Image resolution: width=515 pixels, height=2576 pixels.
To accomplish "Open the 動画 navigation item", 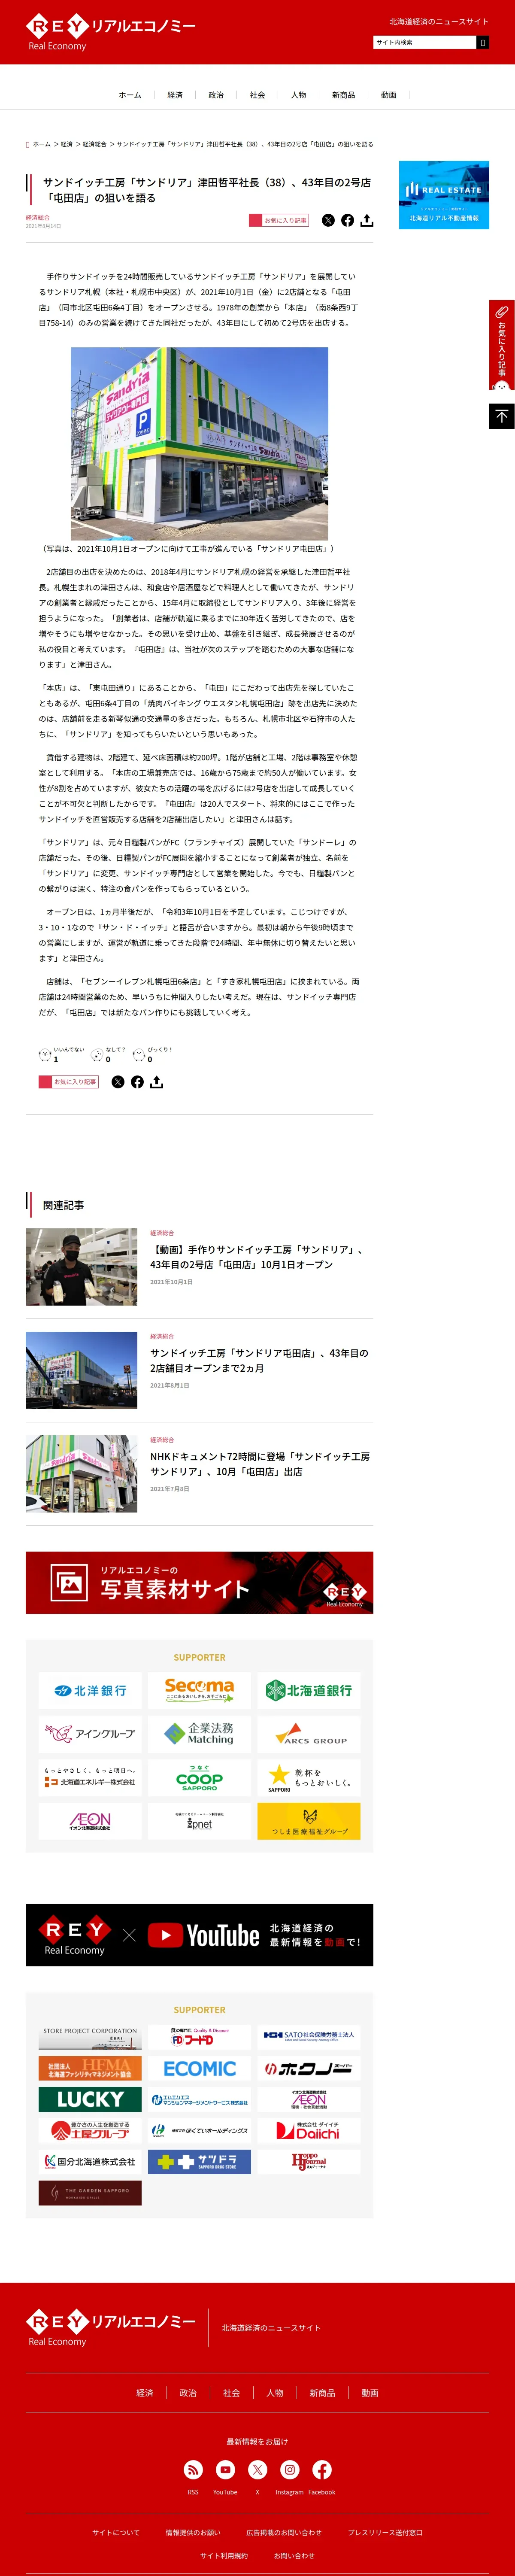I will pyautogui.click(x=388, y=95).
